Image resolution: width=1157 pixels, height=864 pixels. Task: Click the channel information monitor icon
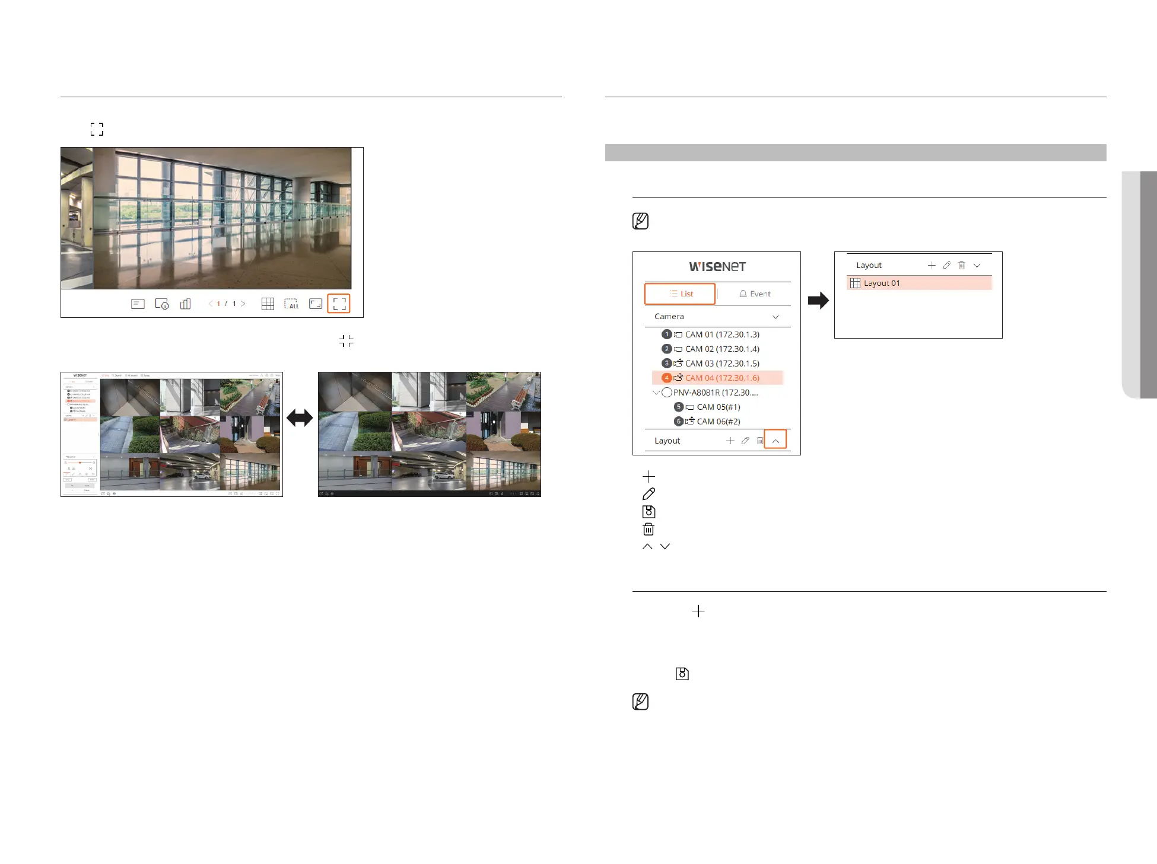(161, 304)
